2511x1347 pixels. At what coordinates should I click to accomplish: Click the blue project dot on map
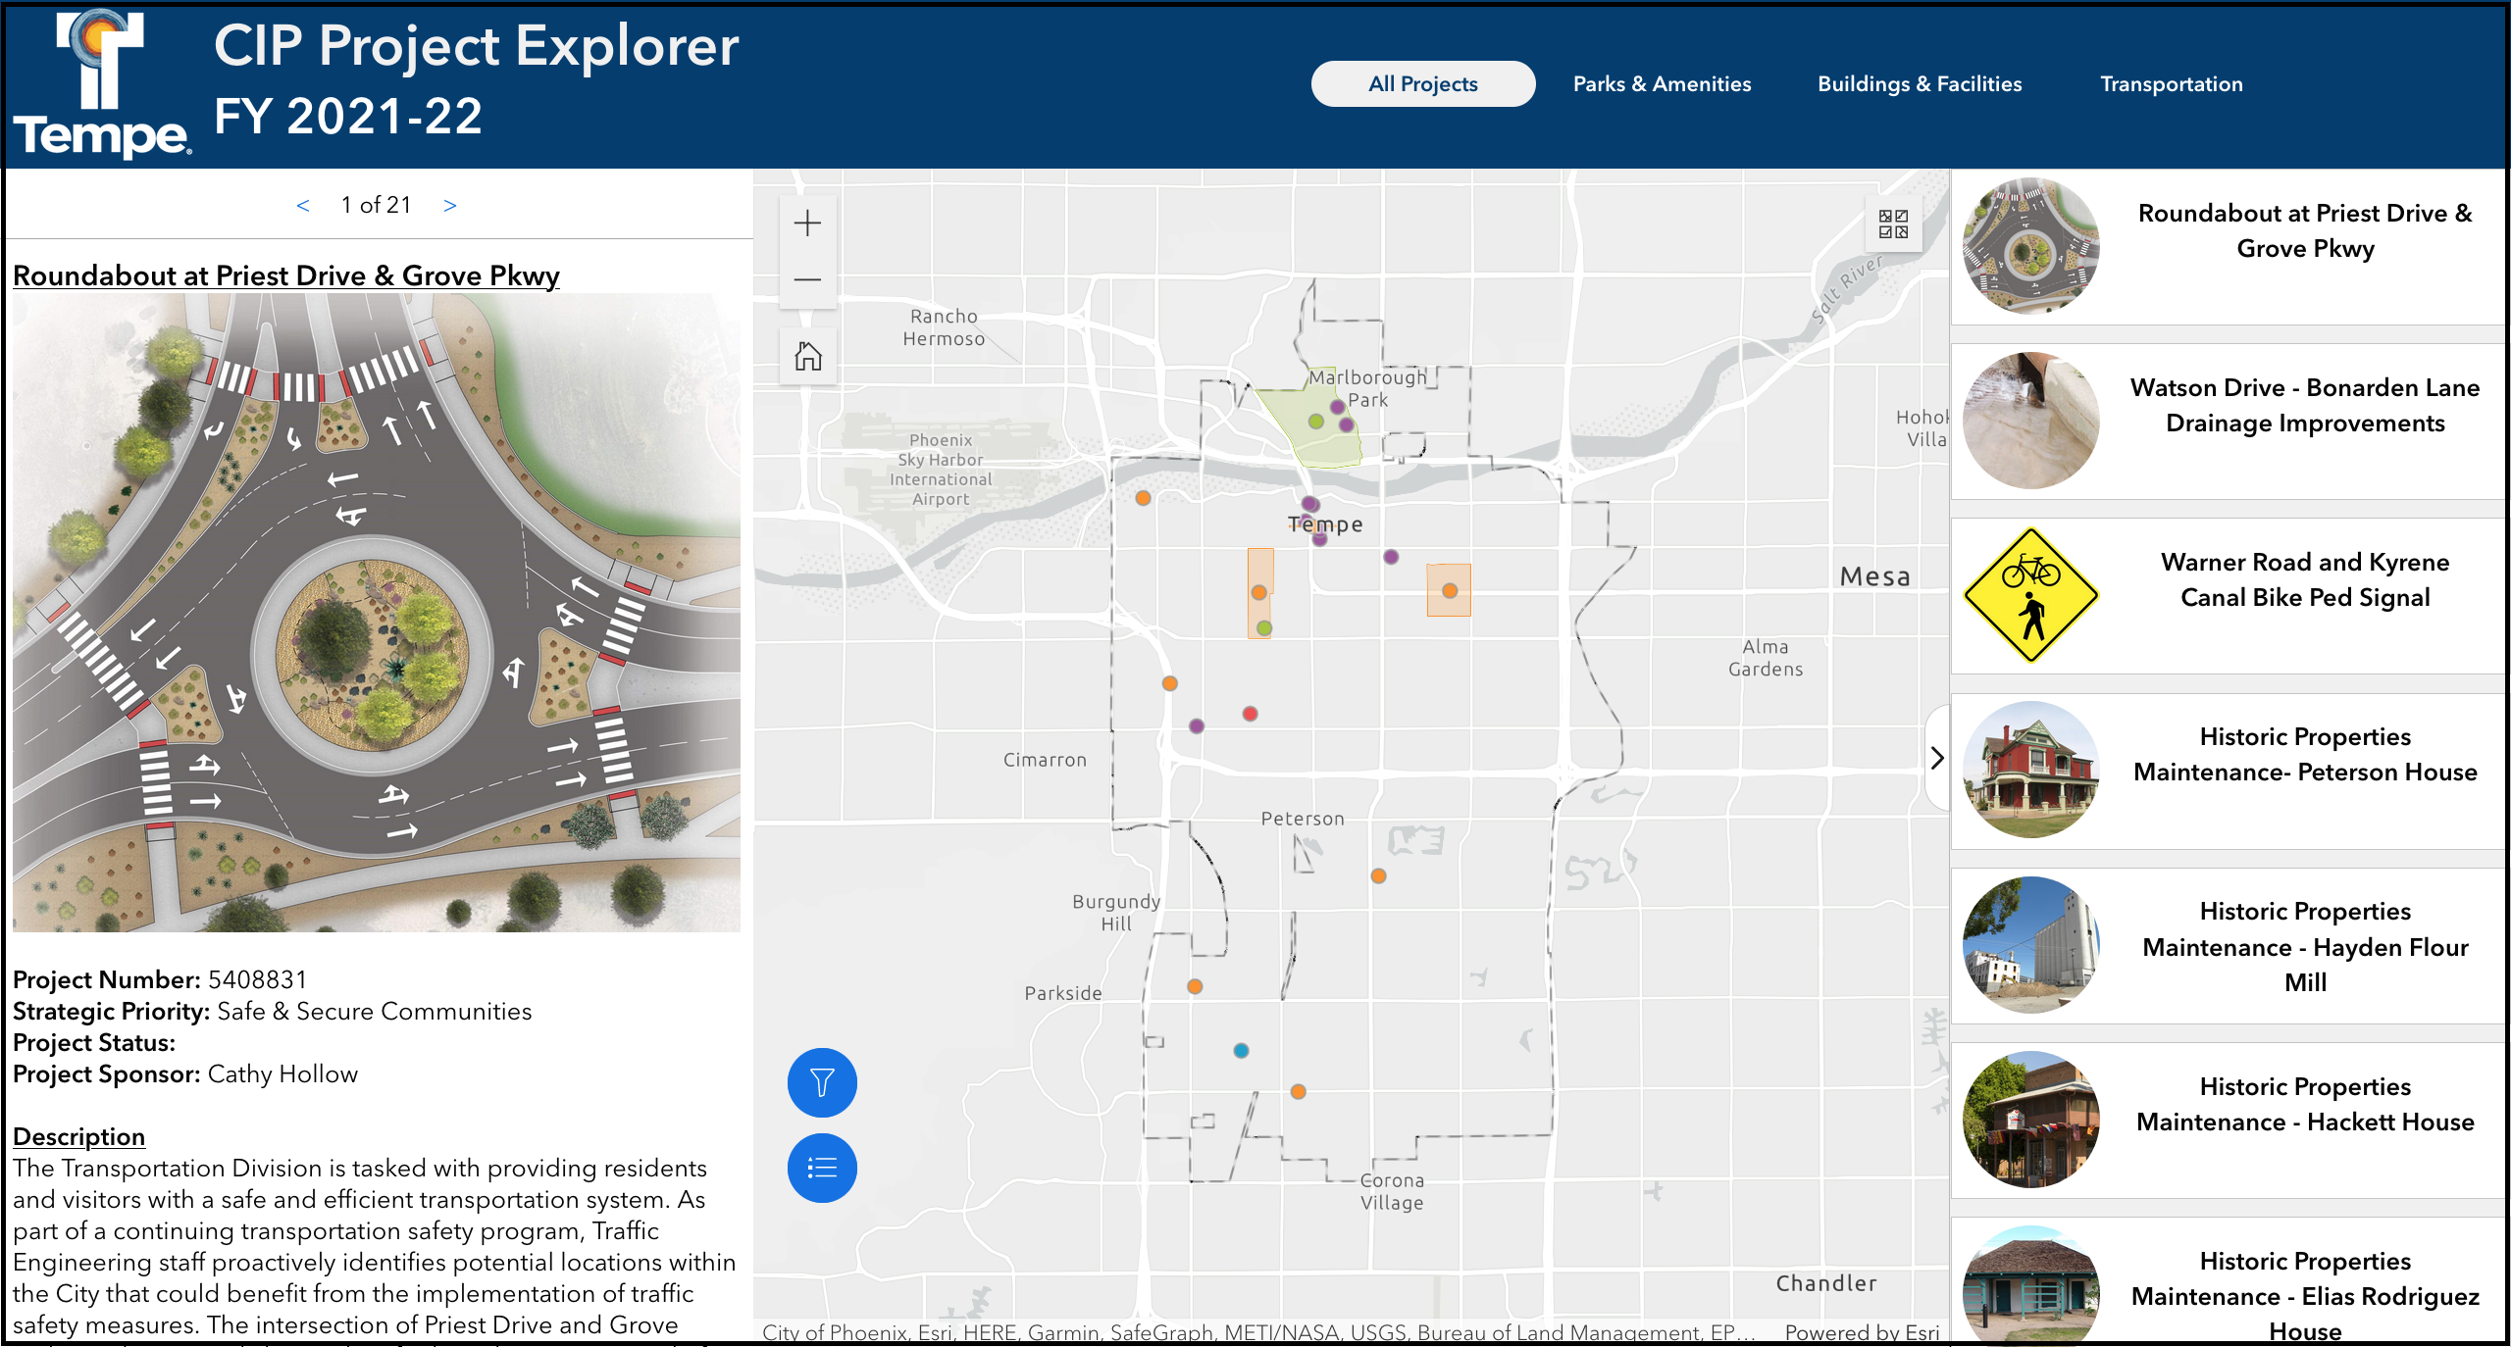[x=1241, y=1051]
